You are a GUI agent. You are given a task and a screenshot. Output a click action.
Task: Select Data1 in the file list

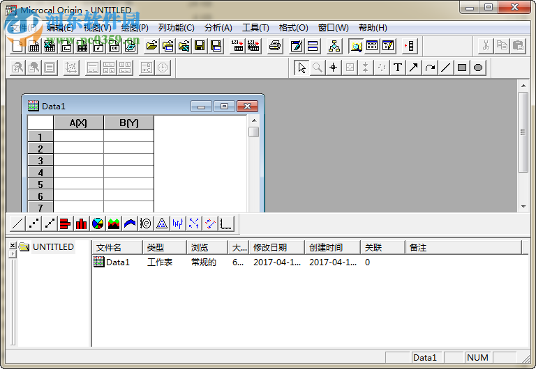click(x=117, y=262)
